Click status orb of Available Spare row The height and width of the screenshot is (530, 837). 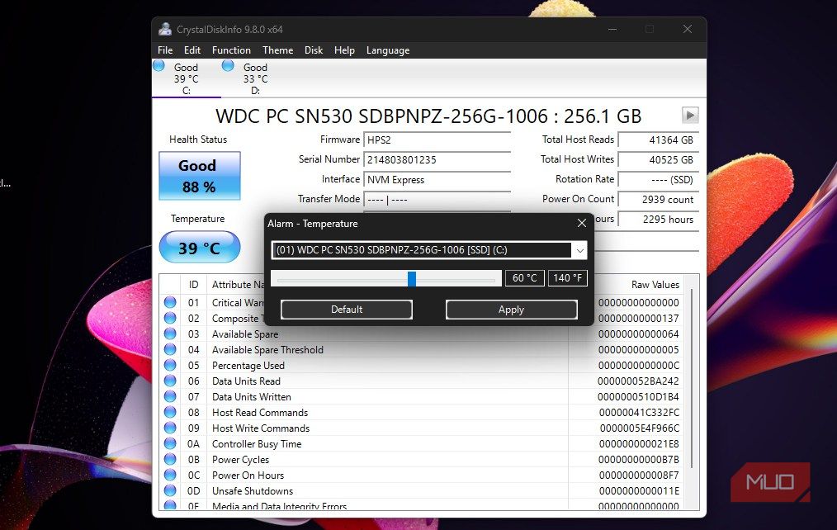(x=170, y=334)
